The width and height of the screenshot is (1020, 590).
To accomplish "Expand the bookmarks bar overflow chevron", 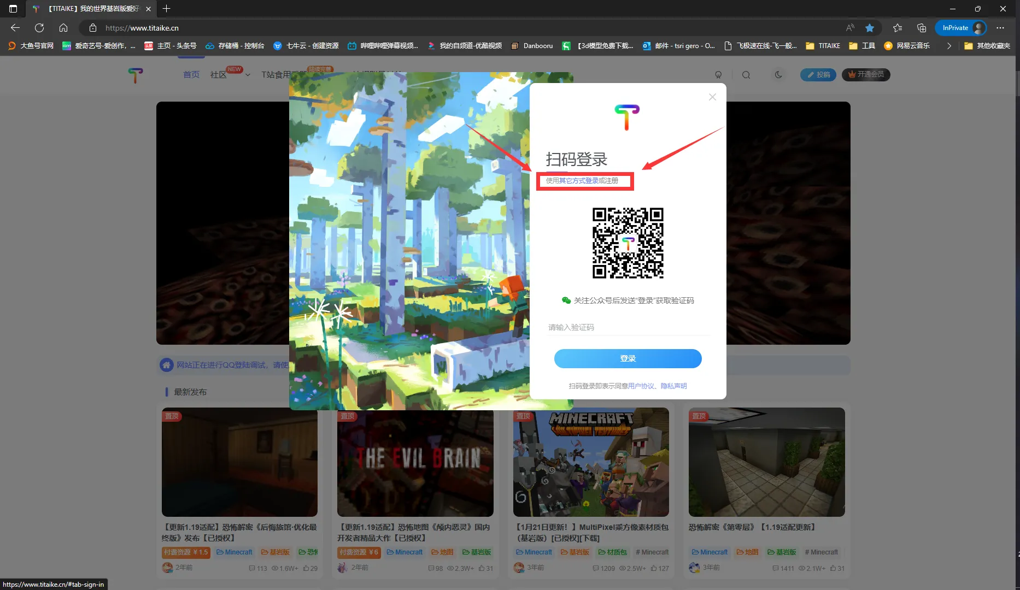I will pos(949,46).
